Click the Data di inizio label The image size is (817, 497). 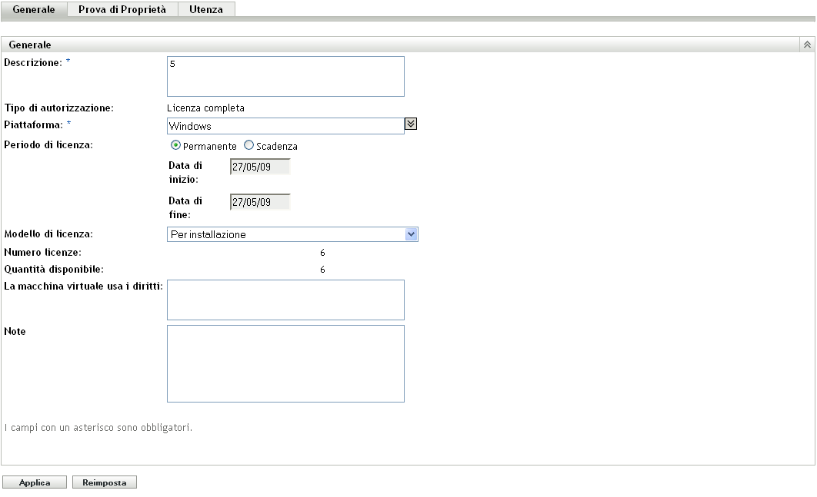tap(185, 172)
